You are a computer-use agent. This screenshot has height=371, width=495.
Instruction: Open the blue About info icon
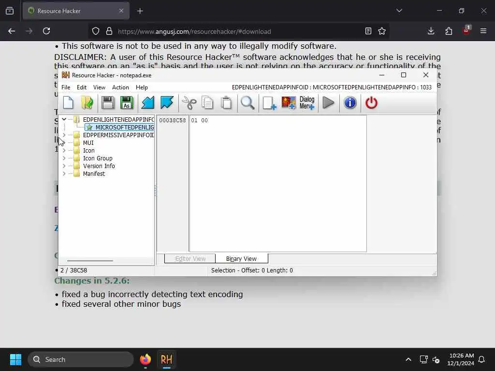pos(350,103)
